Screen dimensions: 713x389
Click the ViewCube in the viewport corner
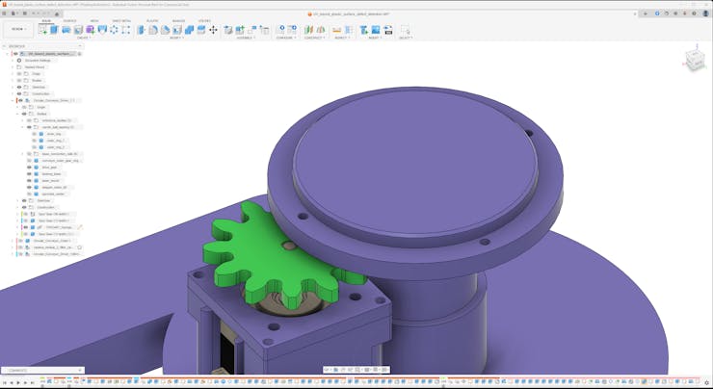point(694,59)
